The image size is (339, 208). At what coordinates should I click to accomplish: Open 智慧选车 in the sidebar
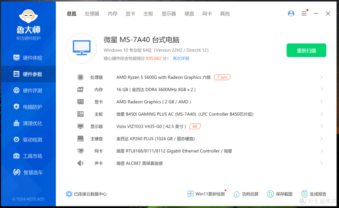coord(28,172)
